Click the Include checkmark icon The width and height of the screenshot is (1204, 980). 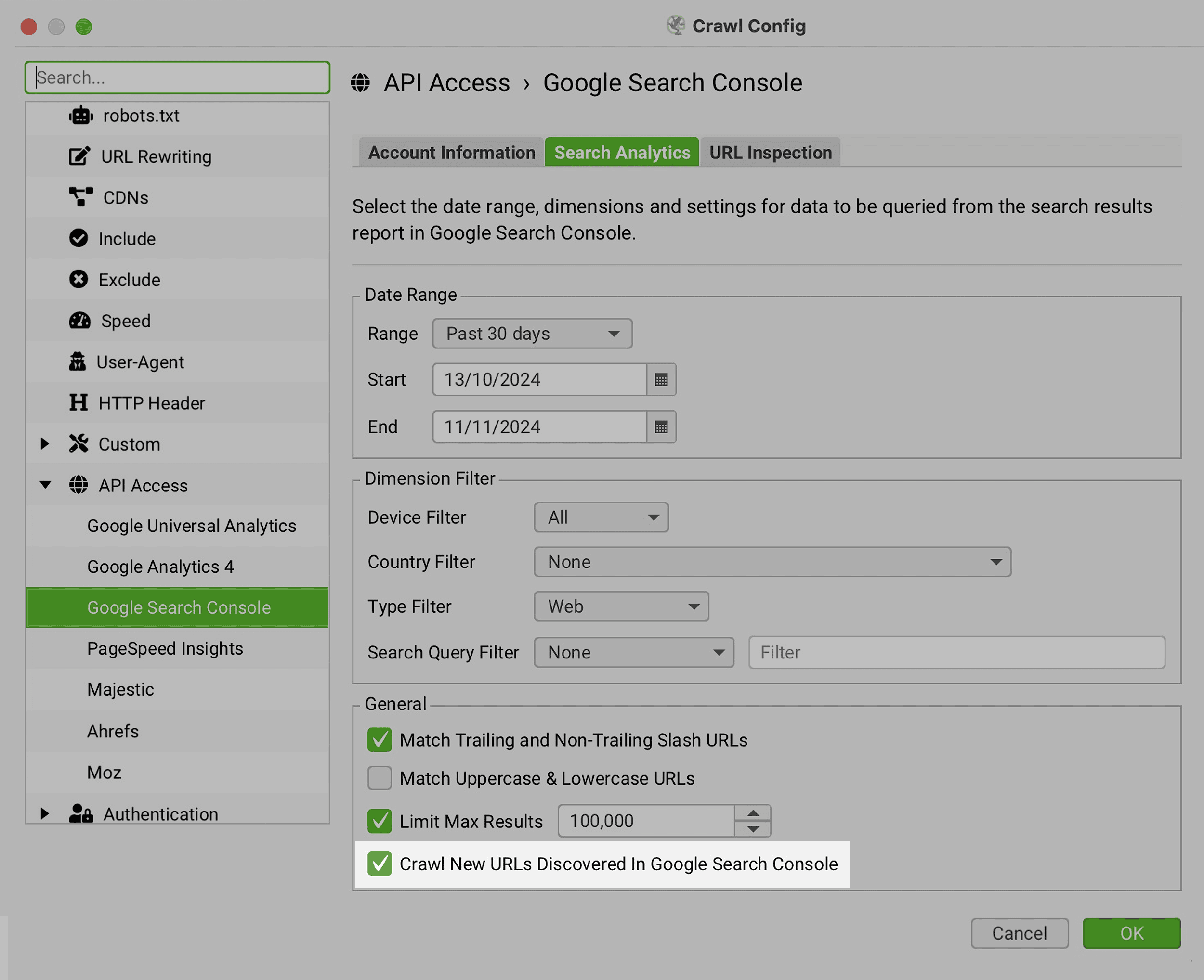click(x=79, y=238)
